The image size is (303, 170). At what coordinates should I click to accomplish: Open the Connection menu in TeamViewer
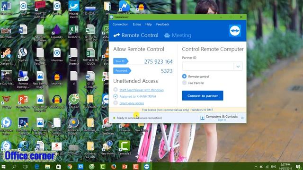120,24
